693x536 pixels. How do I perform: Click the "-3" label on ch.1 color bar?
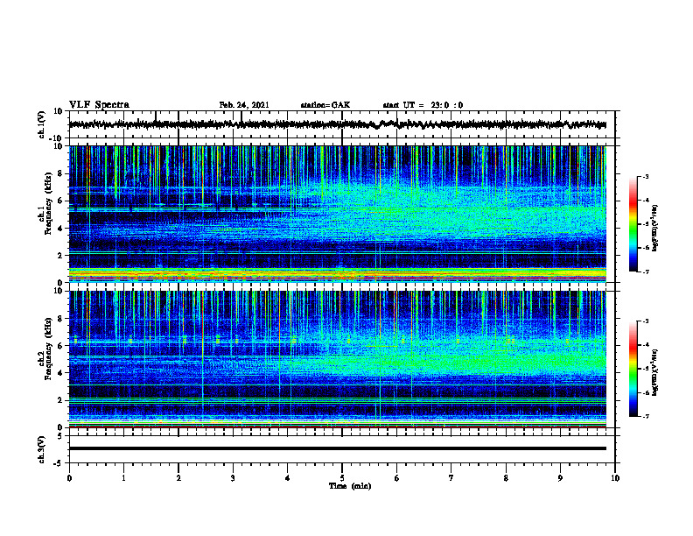645,176
